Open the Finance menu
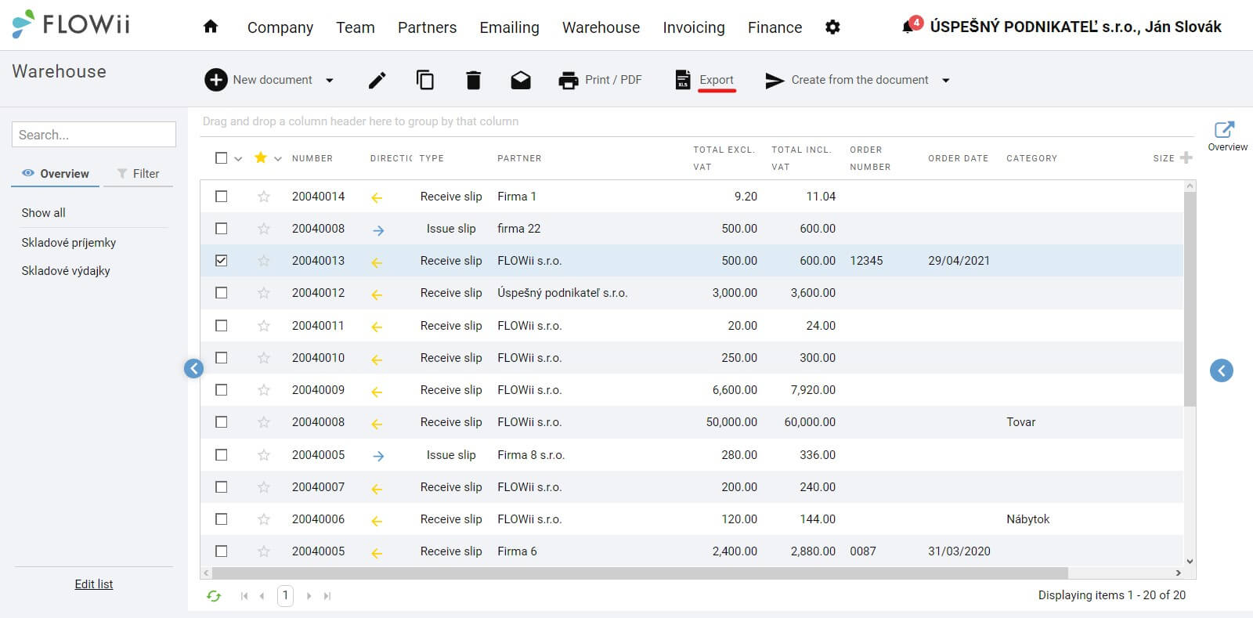 tap(775, 27)
